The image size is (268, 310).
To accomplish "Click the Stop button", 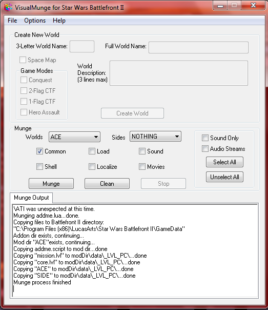I will (x=163, y=184).
